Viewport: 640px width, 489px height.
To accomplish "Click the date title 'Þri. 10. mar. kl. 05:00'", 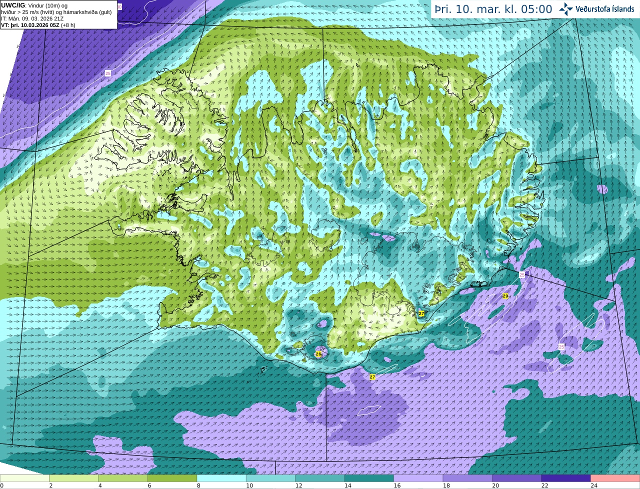I will [493, 9].
